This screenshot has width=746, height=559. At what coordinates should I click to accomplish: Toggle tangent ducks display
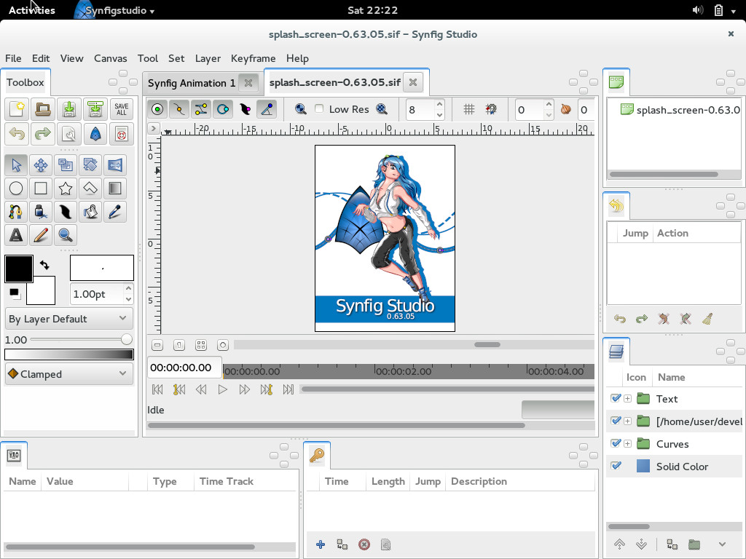tap(201, 109)
